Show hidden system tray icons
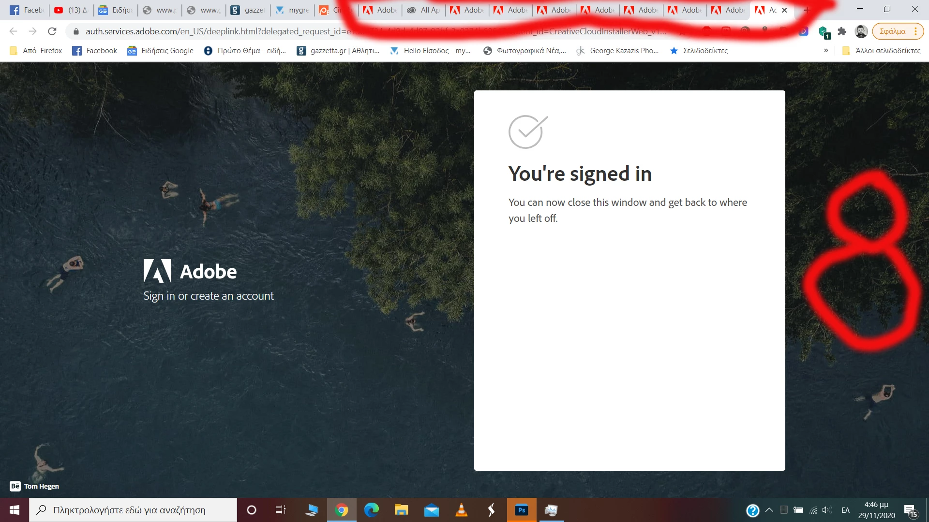929x522 pixels. (769, 510)
